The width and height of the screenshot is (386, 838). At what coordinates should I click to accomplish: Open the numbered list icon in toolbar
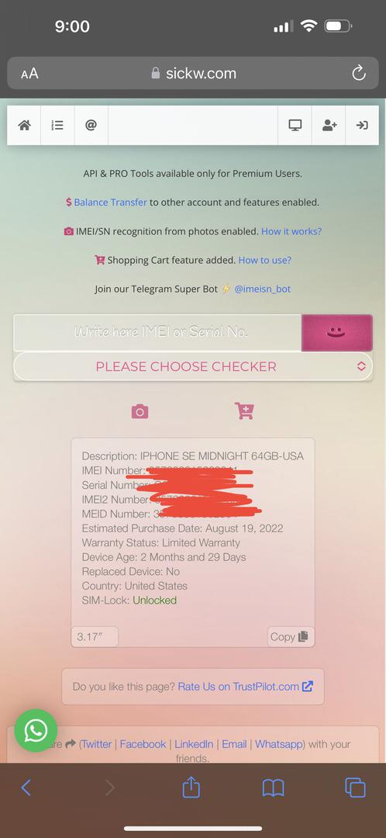pos(57,125)
